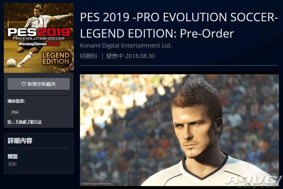Screen dimensions: 283x189
Task: Click the A9VG watermark logo
Action: (x=254, y=182)
